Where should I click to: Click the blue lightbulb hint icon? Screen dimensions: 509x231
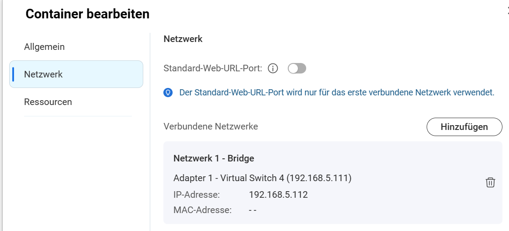point(168,93)
